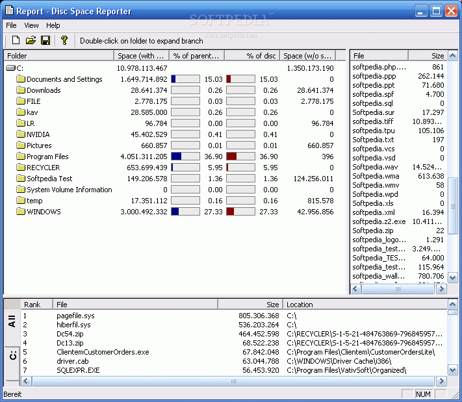This screenshot has width=462, height=402.
Task: Click the red % of disc bar for WINDOWS
Action: click(240, 212)
